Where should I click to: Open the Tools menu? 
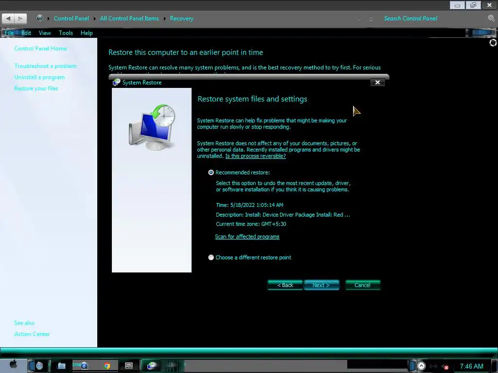pos(66,33)
